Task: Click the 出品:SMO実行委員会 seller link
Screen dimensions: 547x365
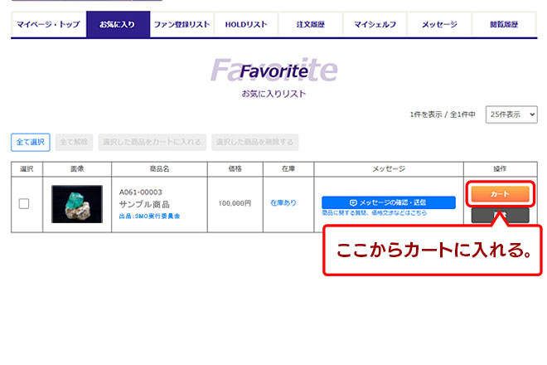Action: (150, 216)
